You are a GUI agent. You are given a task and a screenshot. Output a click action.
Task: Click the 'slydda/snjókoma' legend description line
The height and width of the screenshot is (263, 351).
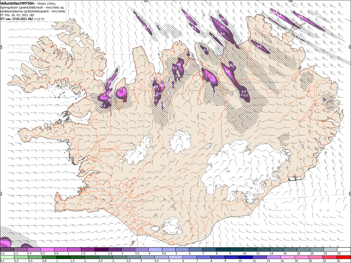tap(32, 11)
